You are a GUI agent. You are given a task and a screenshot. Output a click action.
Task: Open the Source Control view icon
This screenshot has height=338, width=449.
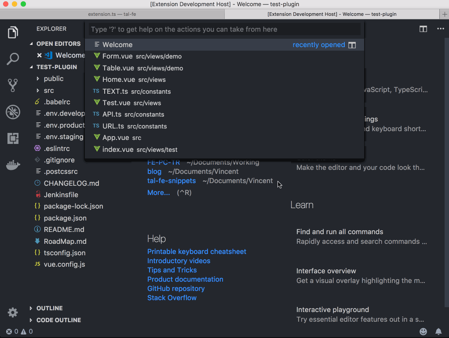click(13, 85)
